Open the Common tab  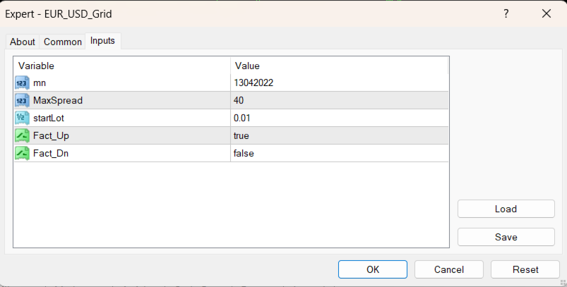(x=63, y=42)
